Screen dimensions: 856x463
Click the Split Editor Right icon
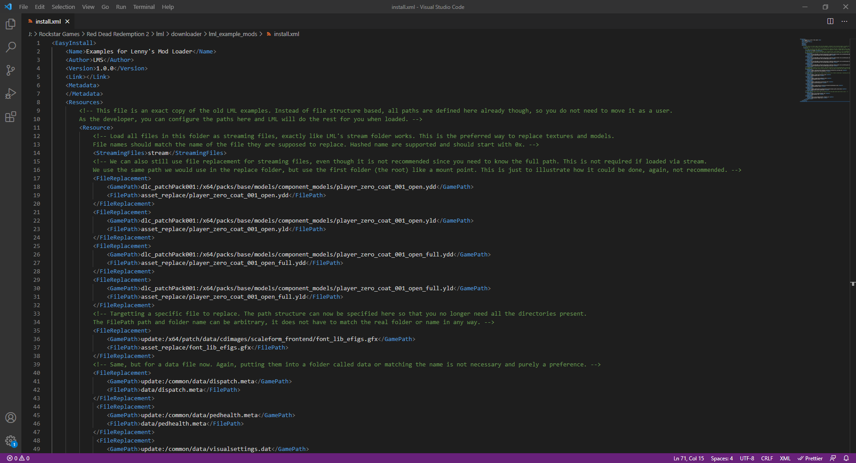830,21
